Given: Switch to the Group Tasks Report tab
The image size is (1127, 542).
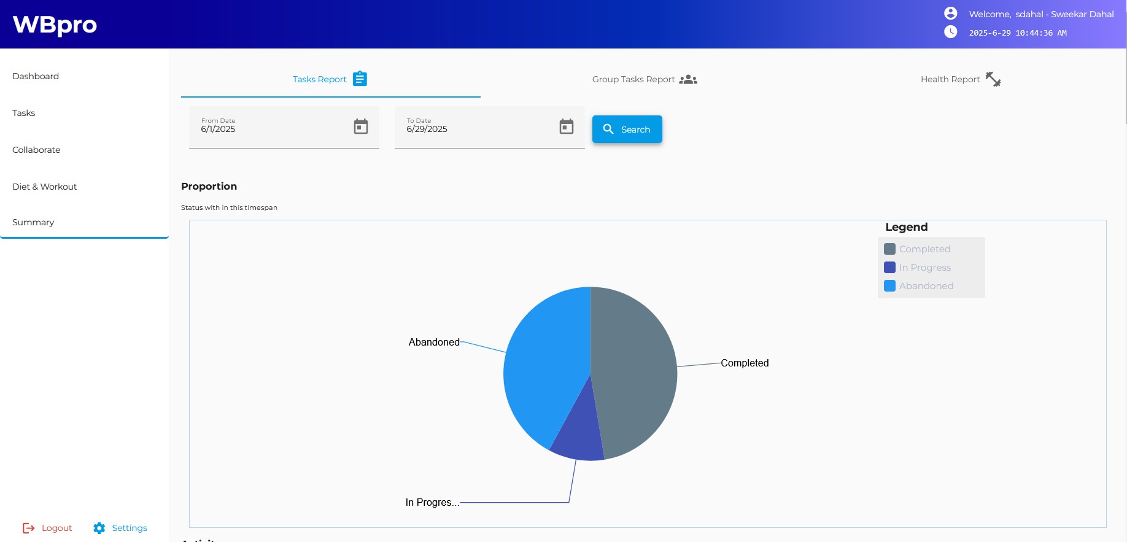Looking at the screenshot, I should (x=633, y=79).
